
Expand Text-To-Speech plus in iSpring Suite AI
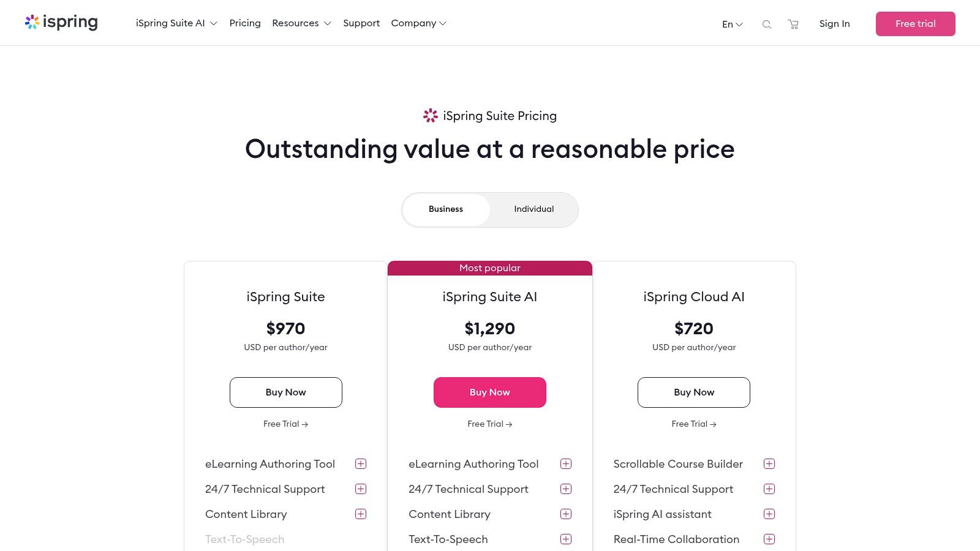[566, 539]
